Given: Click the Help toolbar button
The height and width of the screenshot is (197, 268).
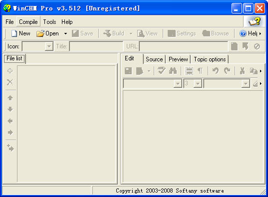Looking at the screenshot, I should [248, 33].
